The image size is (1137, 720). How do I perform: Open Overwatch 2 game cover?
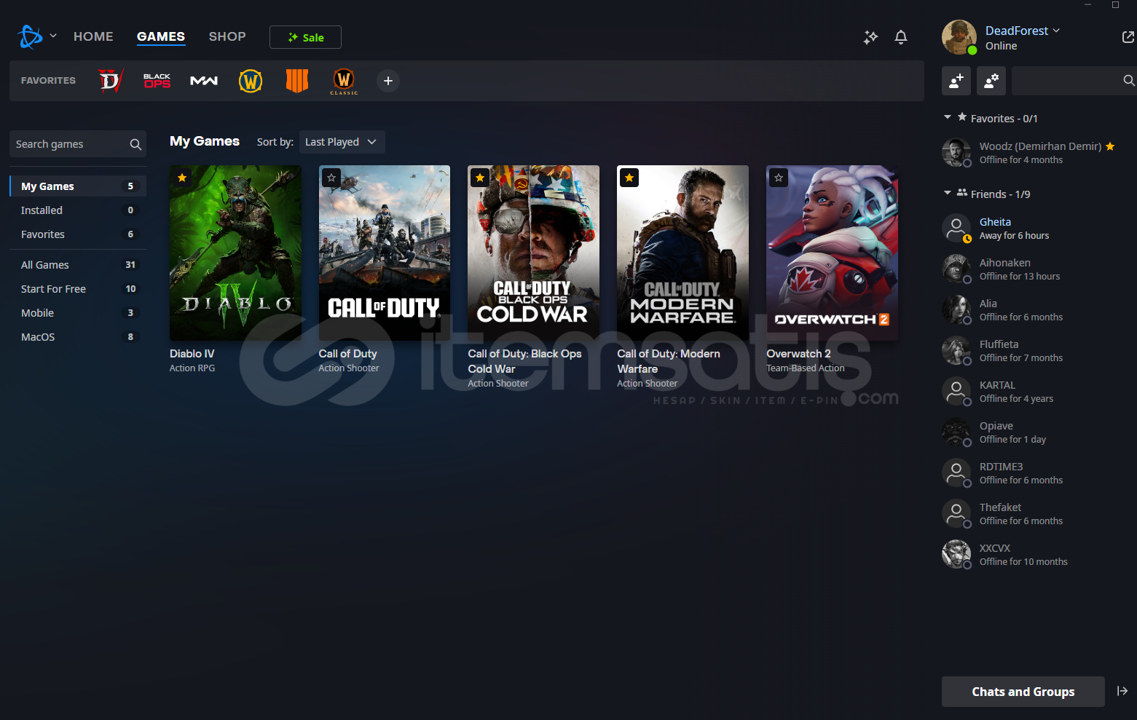point(832,253)
